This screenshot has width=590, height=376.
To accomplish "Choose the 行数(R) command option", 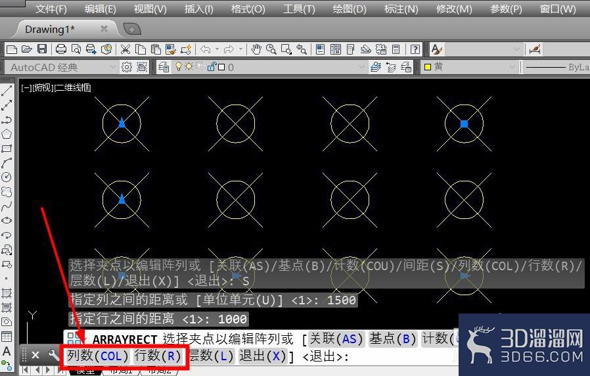I will pos(158,356).
